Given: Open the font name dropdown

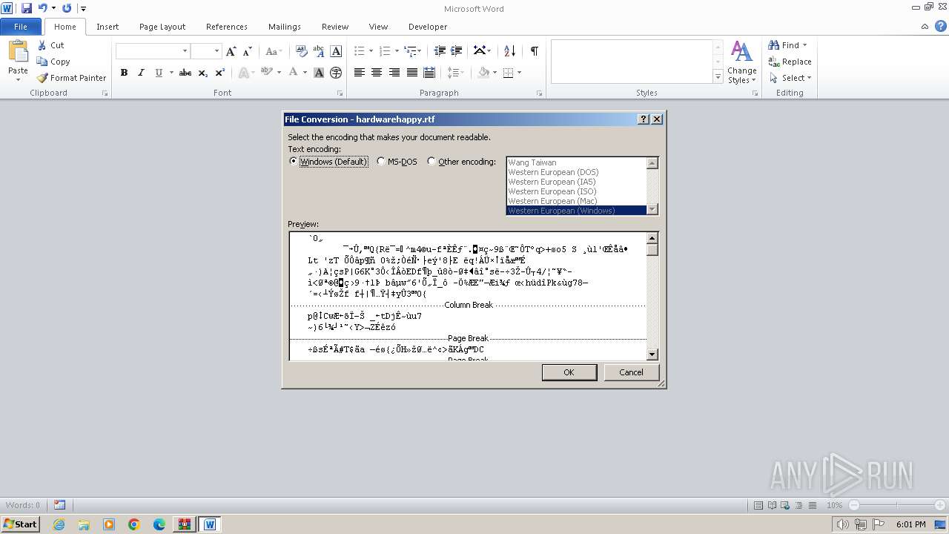Looking at the screenshot, I should coord(185,51).
